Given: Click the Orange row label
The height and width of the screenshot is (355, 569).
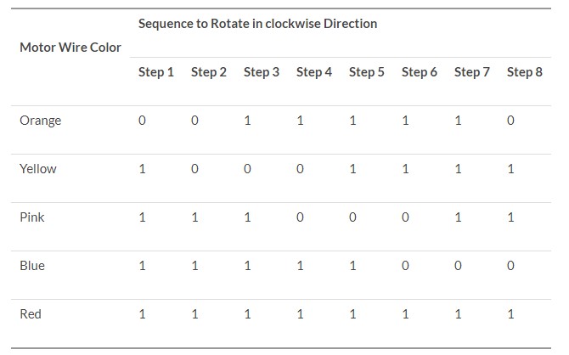Looking at the screenshot, I should click(x=40, y=121).
